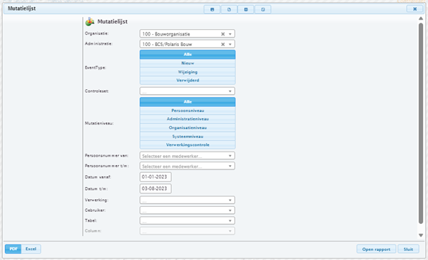Click the edit (pencil on square) icon
This screenshot has height=260, width=428.
(x=263, y=9)
